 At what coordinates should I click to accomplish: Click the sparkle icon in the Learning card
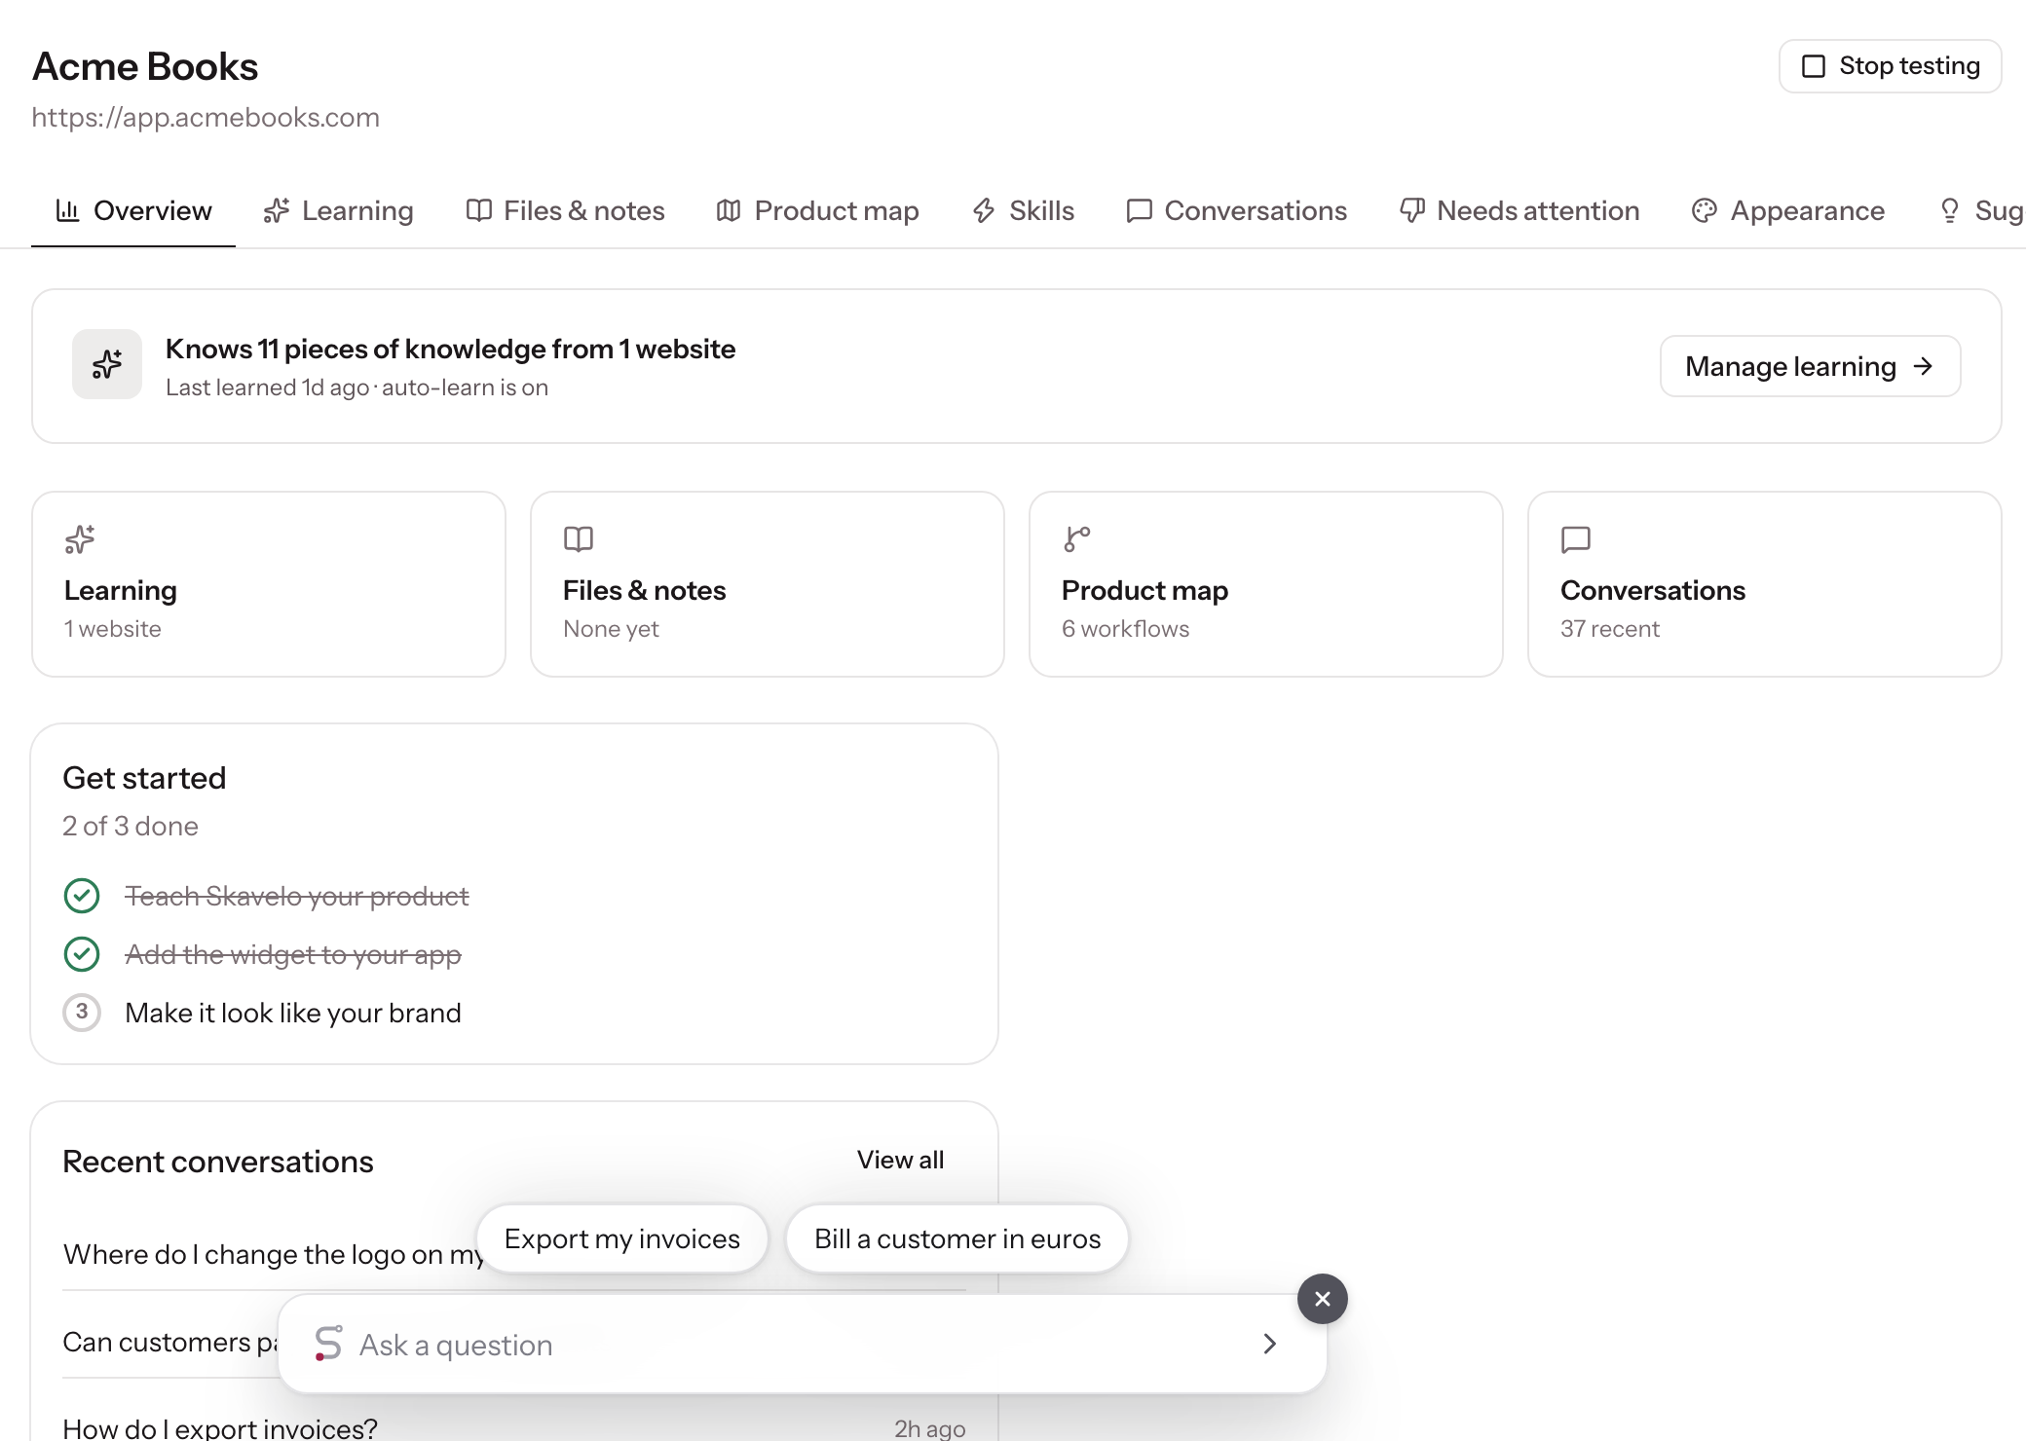click(x=80, y=539)
